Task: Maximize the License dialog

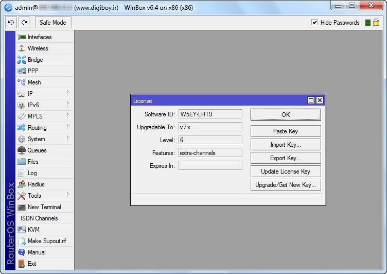Action: (x=311, y=100)
